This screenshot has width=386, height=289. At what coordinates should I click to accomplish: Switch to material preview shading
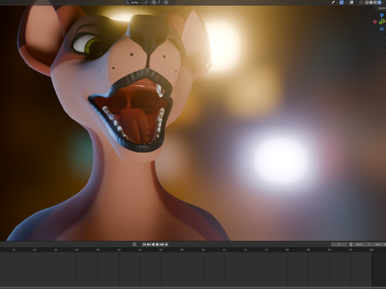coord(375,2)
